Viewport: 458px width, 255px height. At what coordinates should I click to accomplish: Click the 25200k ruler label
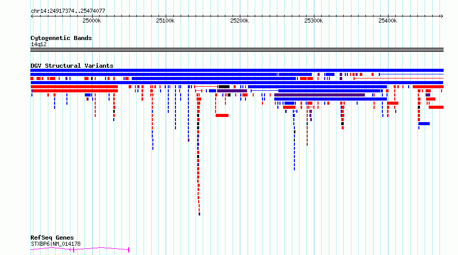click(x=239, y=21)
